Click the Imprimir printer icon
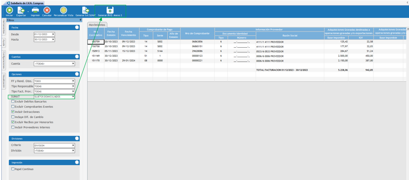Viewport: 409px width, 180px height. (x=35, y=10)
